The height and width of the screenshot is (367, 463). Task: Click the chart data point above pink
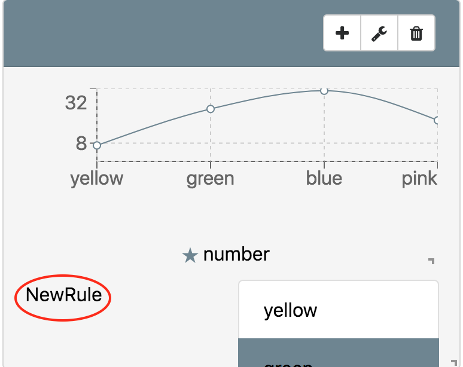[437, 120]
